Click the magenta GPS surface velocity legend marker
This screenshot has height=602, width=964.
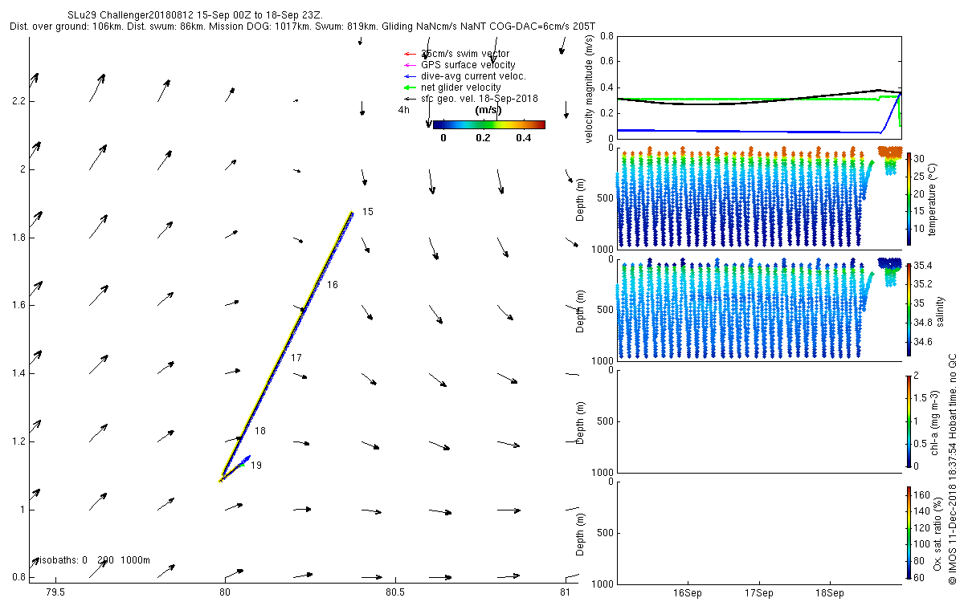pyautogui.click(x=409, y=65)
